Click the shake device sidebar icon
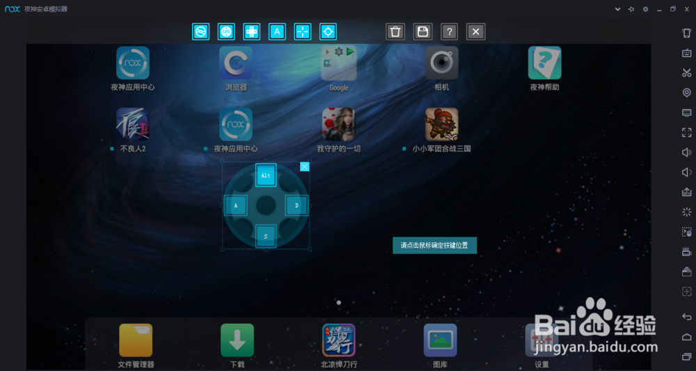The height and width of the screenshot is (371, 696). 686,33
